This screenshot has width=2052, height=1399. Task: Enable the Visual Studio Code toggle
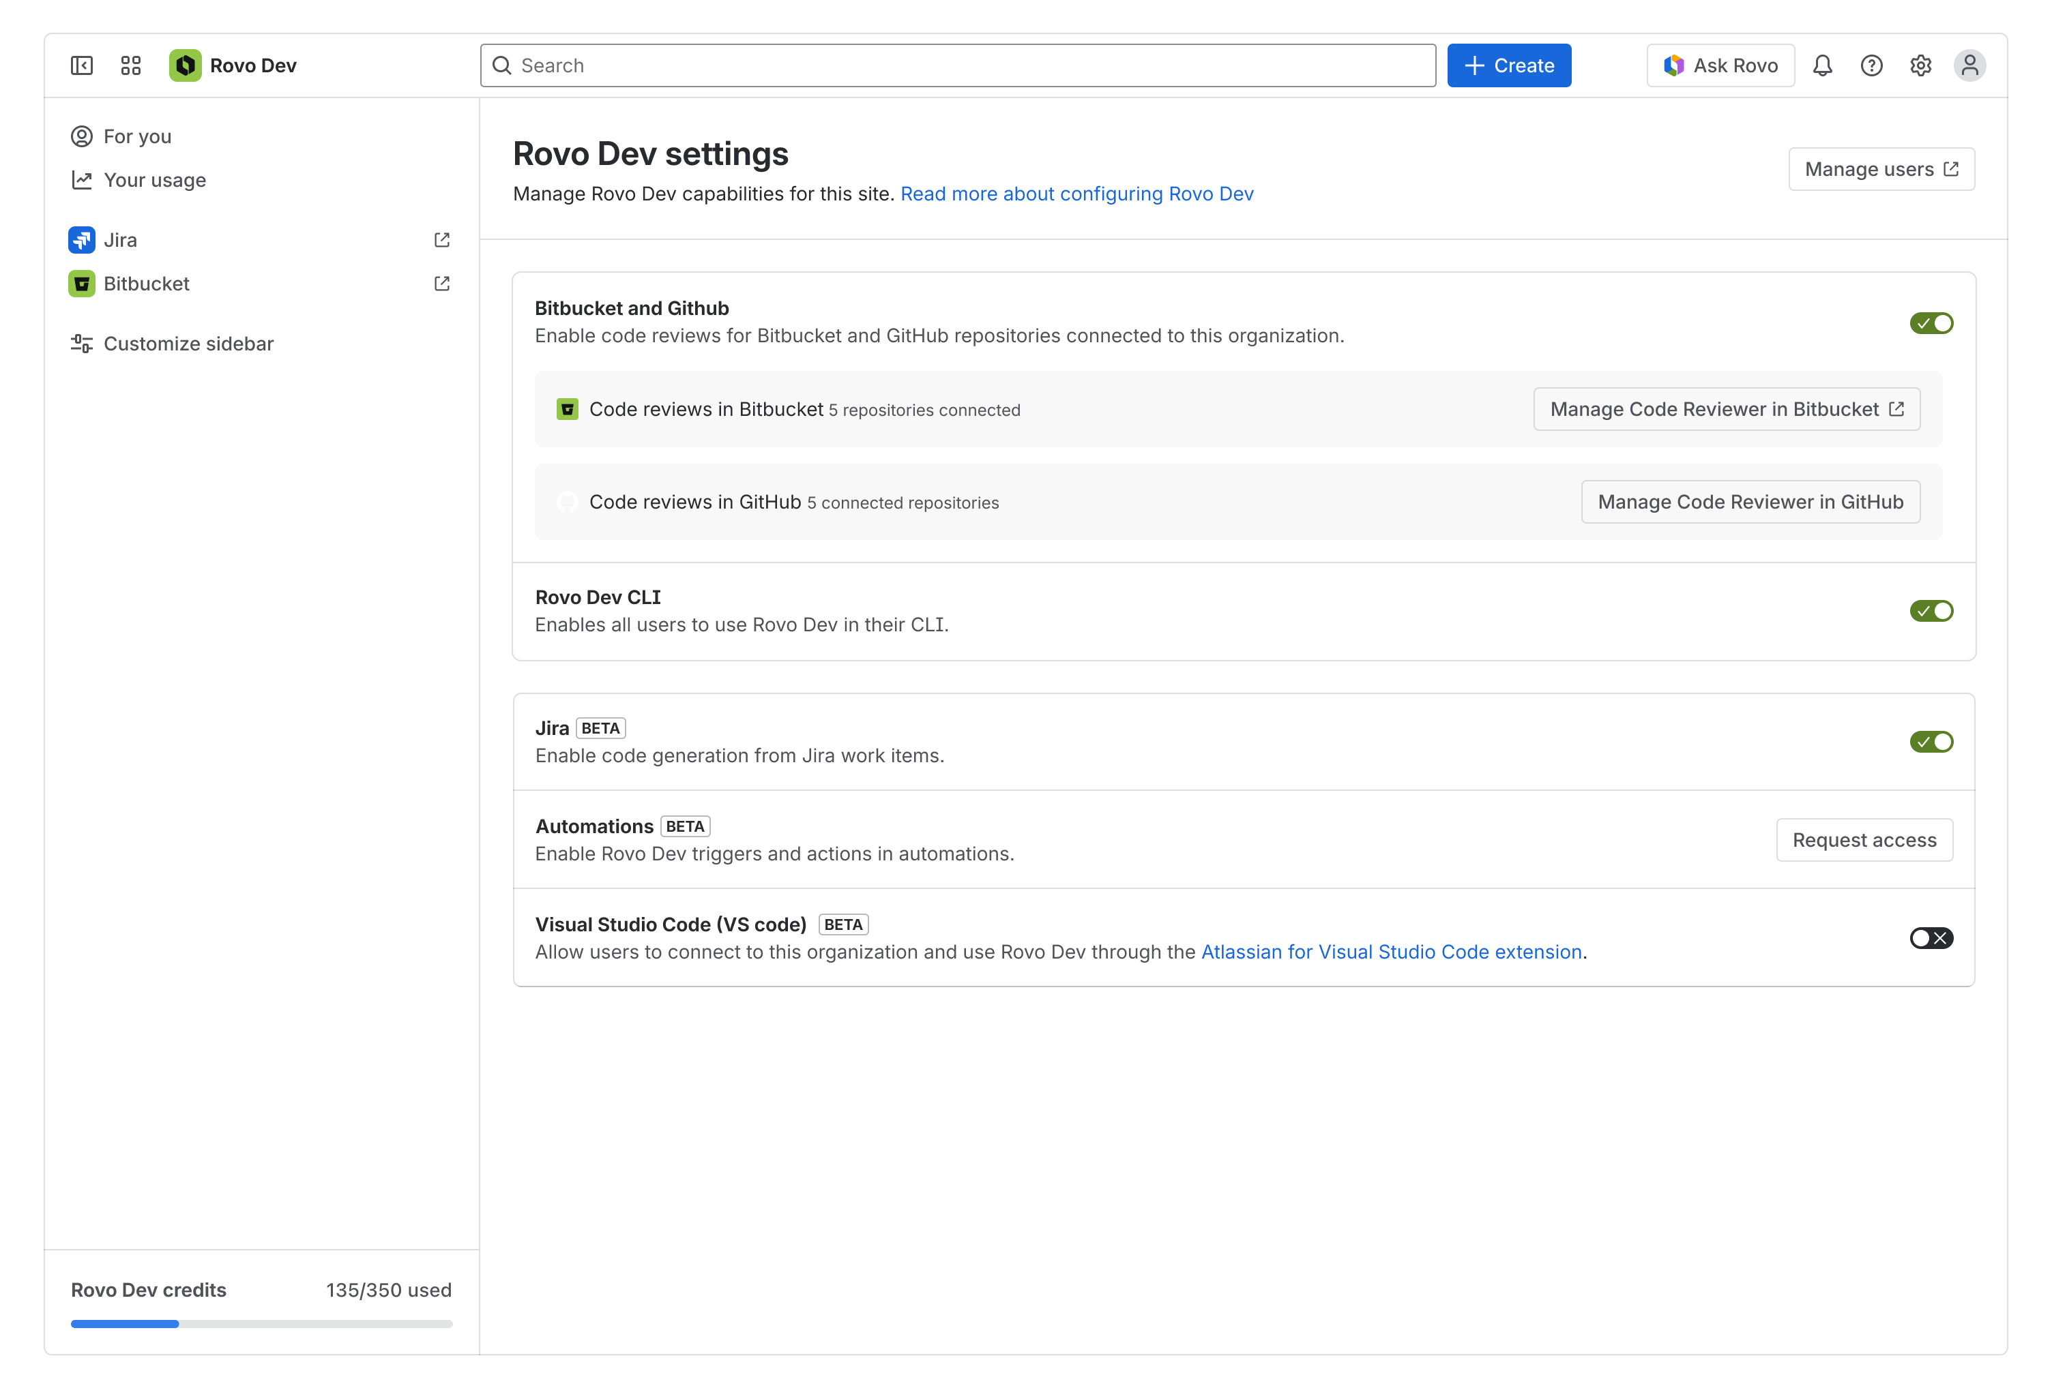[1932, 938]
